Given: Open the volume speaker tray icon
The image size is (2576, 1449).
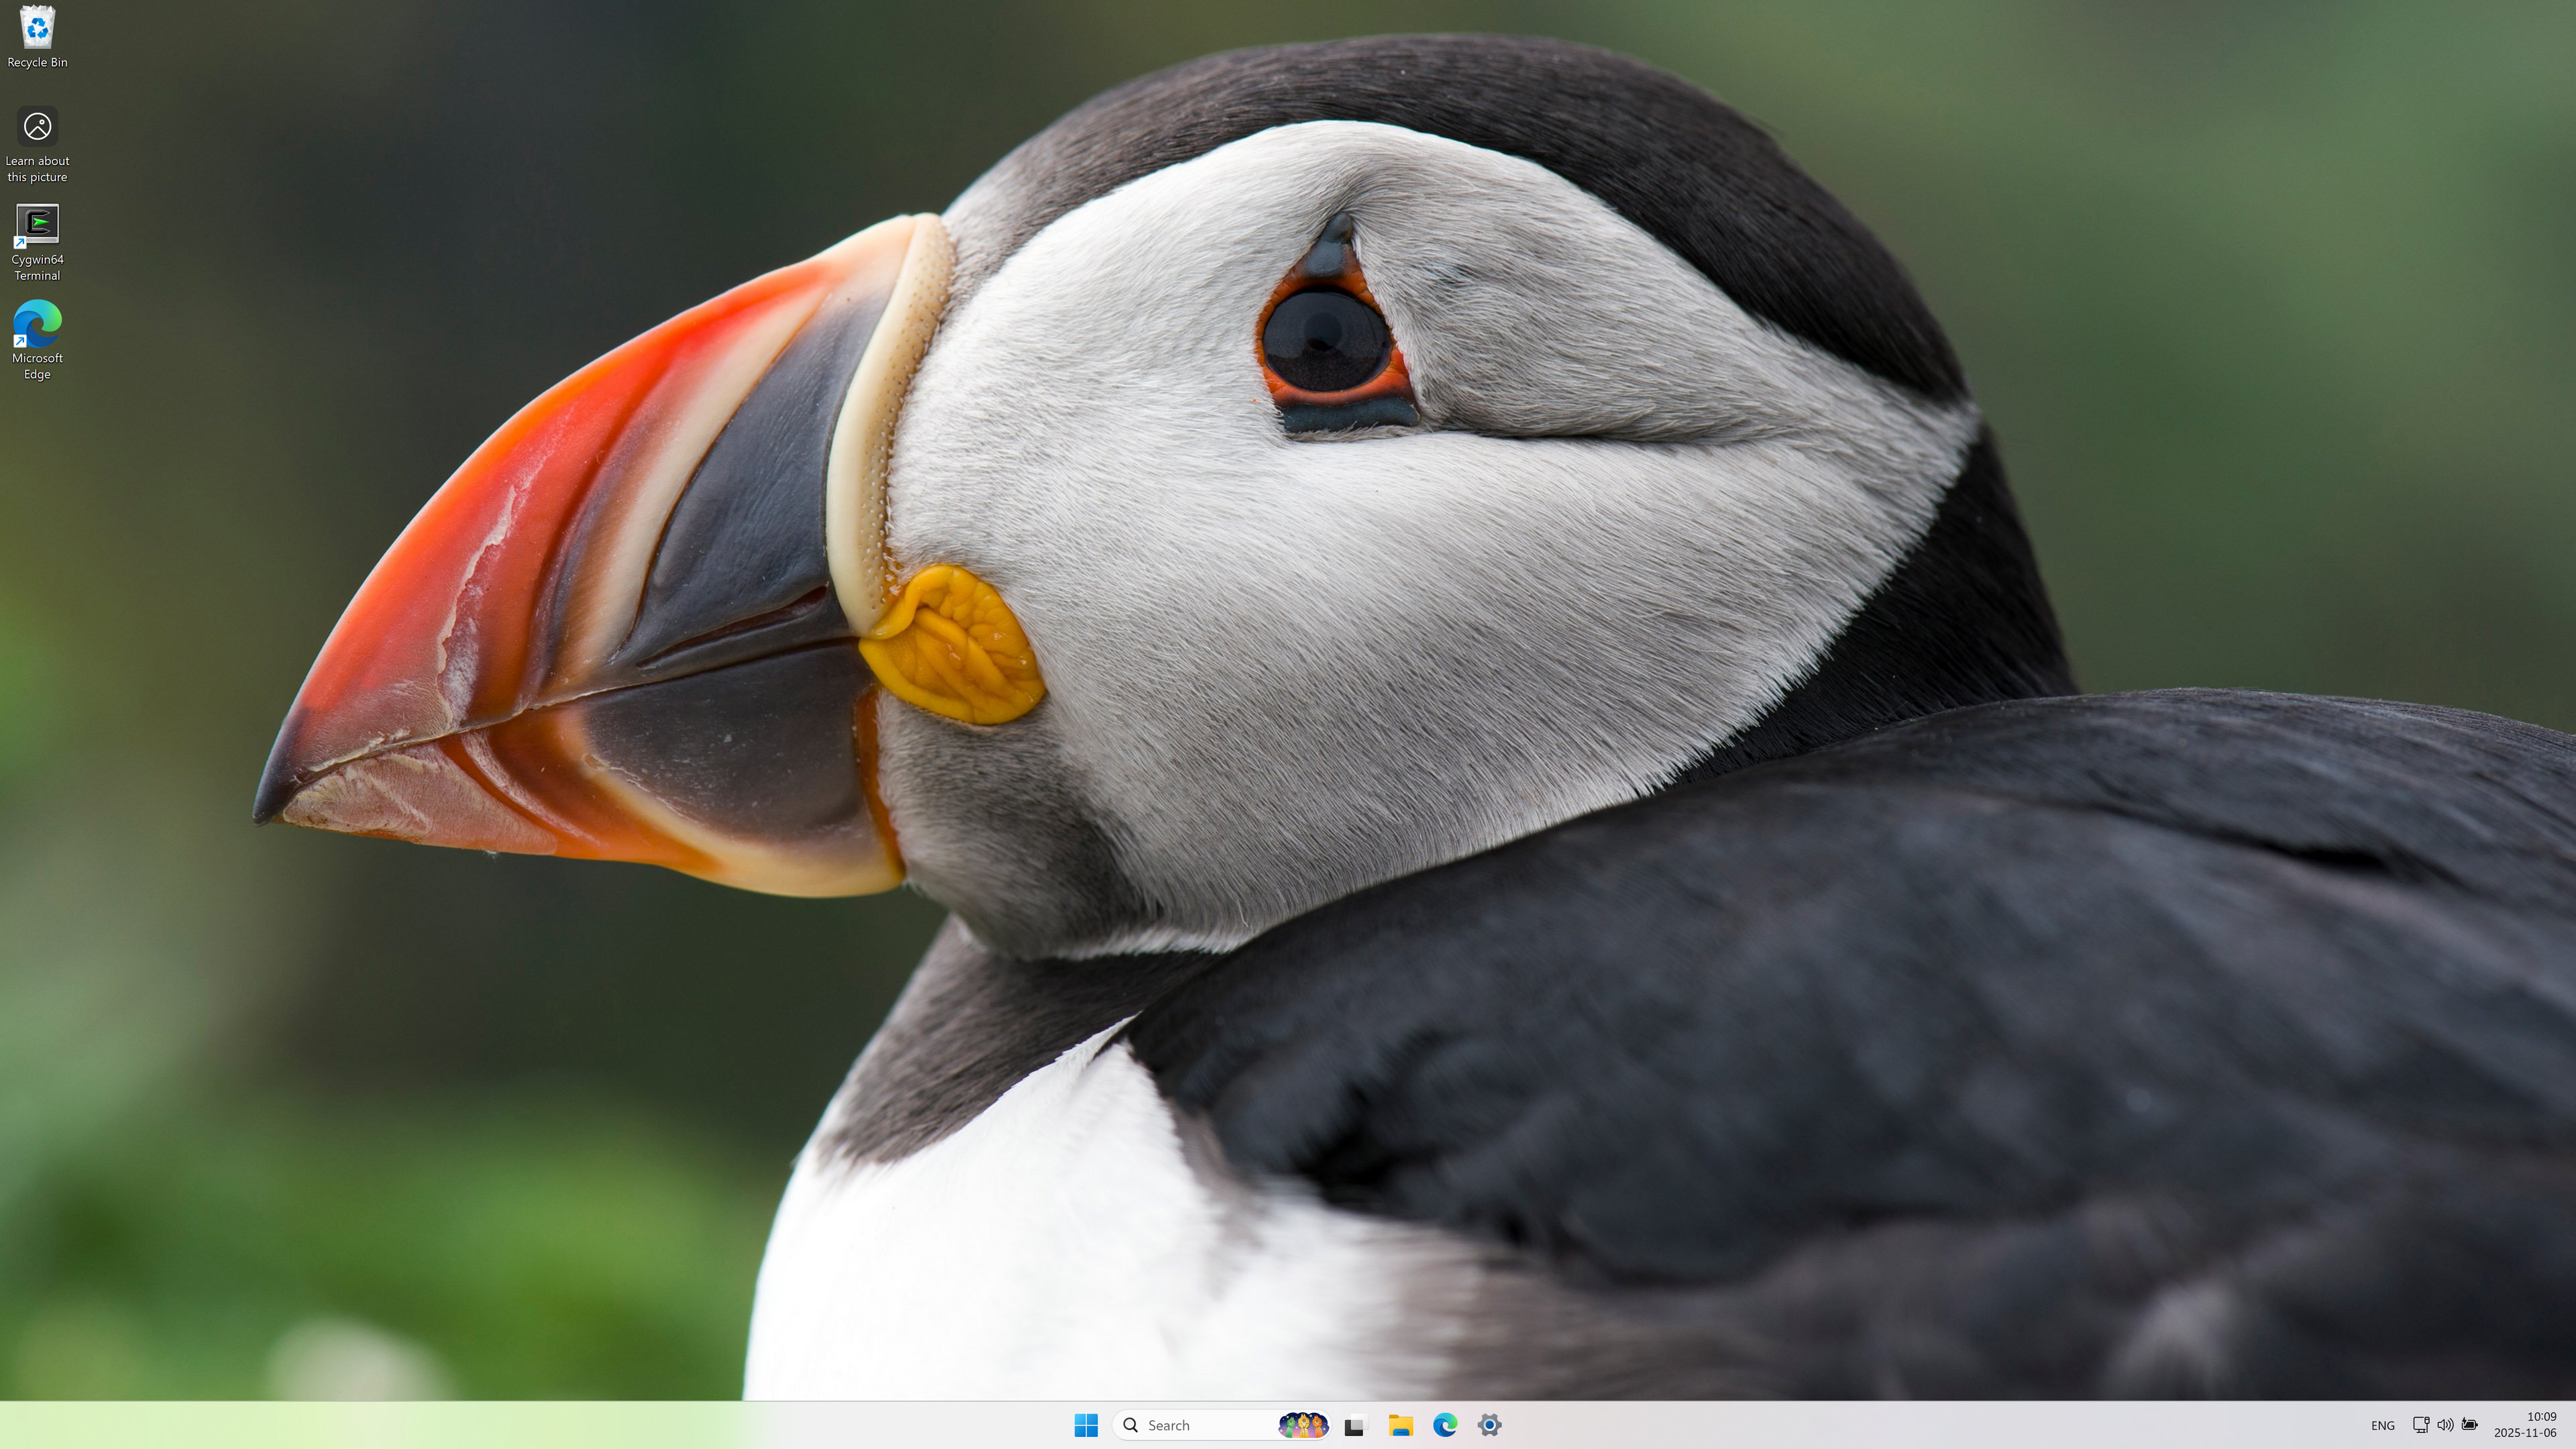Looking at the screenshot, I should 2445,1425.
